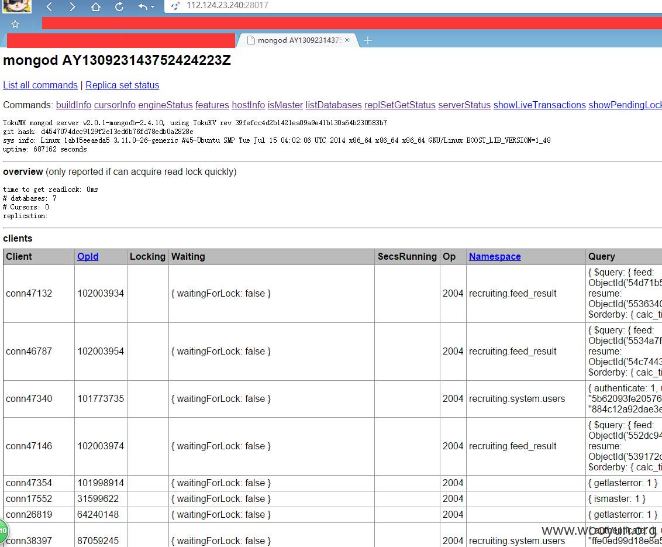Select the mongod AY1309231437 tab

(x=298, y=40)
